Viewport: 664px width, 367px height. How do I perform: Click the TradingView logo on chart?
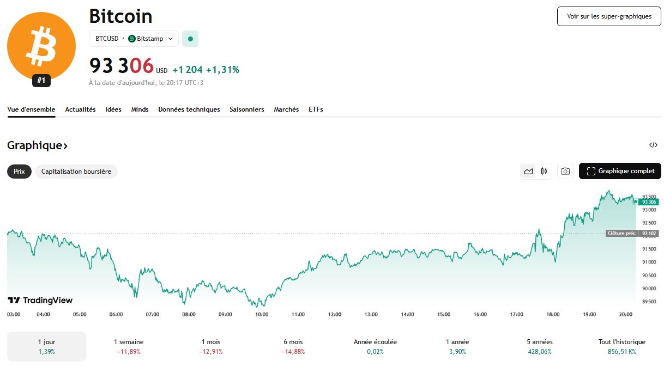tap(40, 300)
